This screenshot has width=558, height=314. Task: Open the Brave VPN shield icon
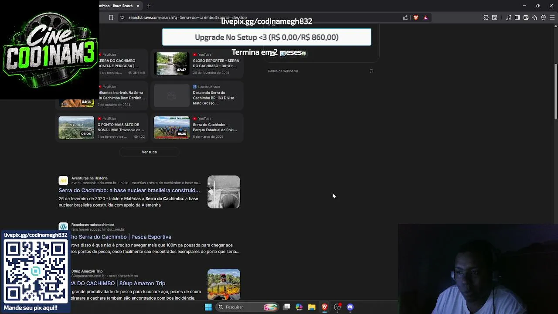pyautogui.click(x=544, y=17)
